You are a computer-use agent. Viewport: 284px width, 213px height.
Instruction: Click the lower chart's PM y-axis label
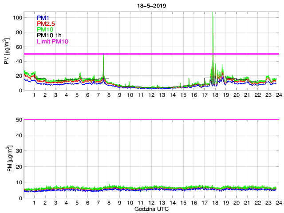pyautogui.click(x=7, y=159)
